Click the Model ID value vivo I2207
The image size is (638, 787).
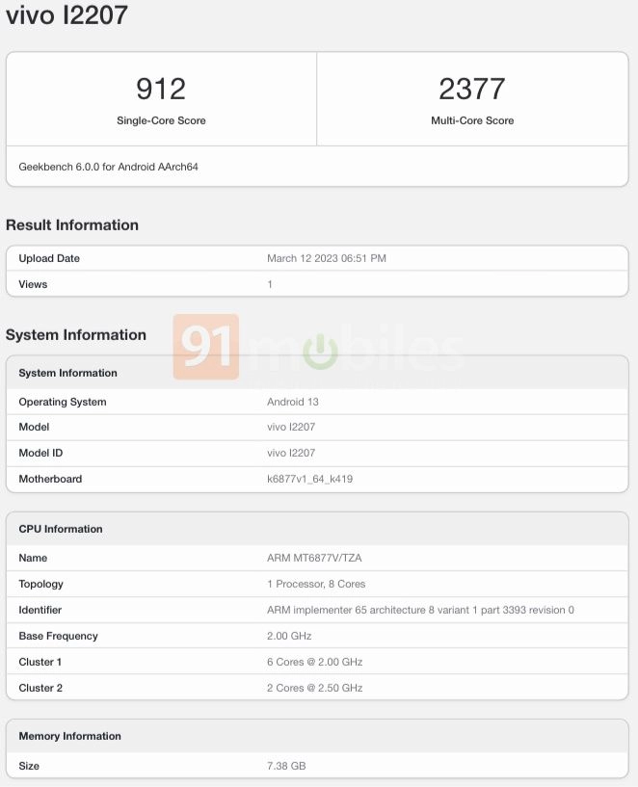(x=291, y=453)
